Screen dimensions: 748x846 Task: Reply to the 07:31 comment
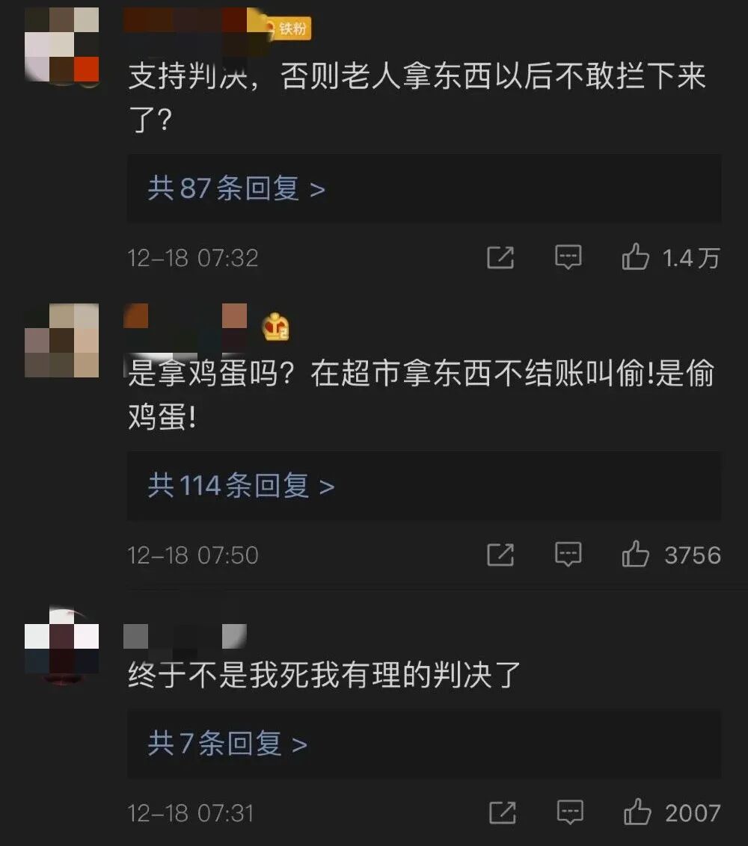pos(570,812)
